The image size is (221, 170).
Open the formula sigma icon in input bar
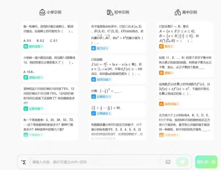24,162
